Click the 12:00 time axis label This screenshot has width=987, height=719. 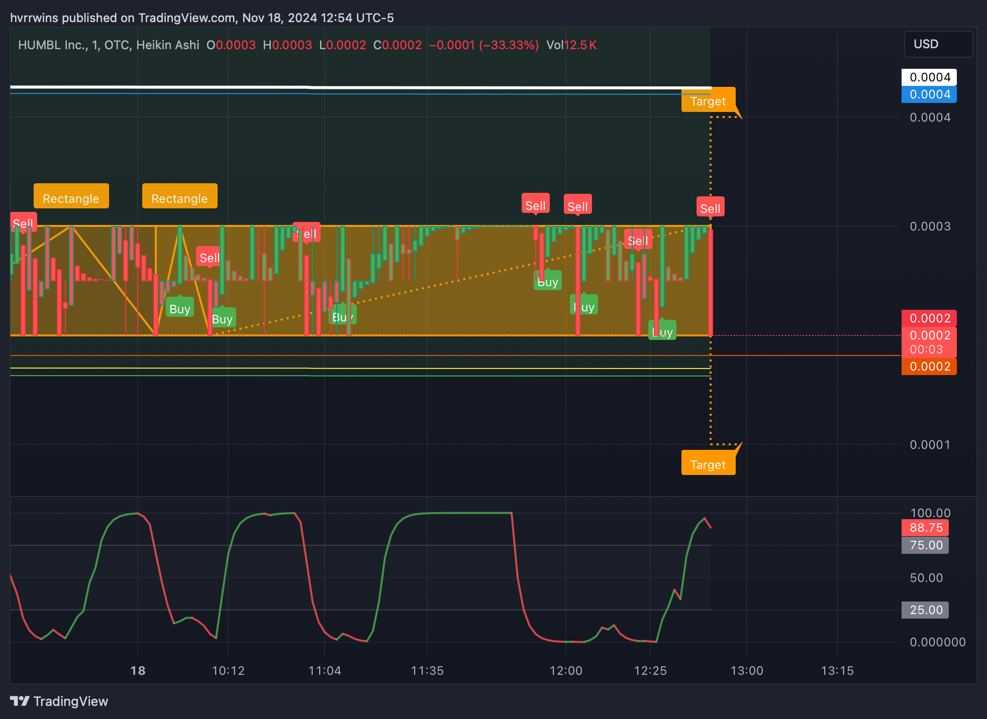[x=566, y=671]
